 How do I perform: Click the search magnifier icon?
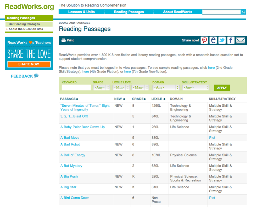pos(243,12)
